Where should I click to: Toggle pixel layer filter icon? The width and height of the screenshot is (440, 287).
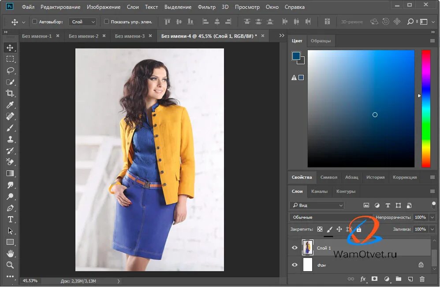pos(366,206)
